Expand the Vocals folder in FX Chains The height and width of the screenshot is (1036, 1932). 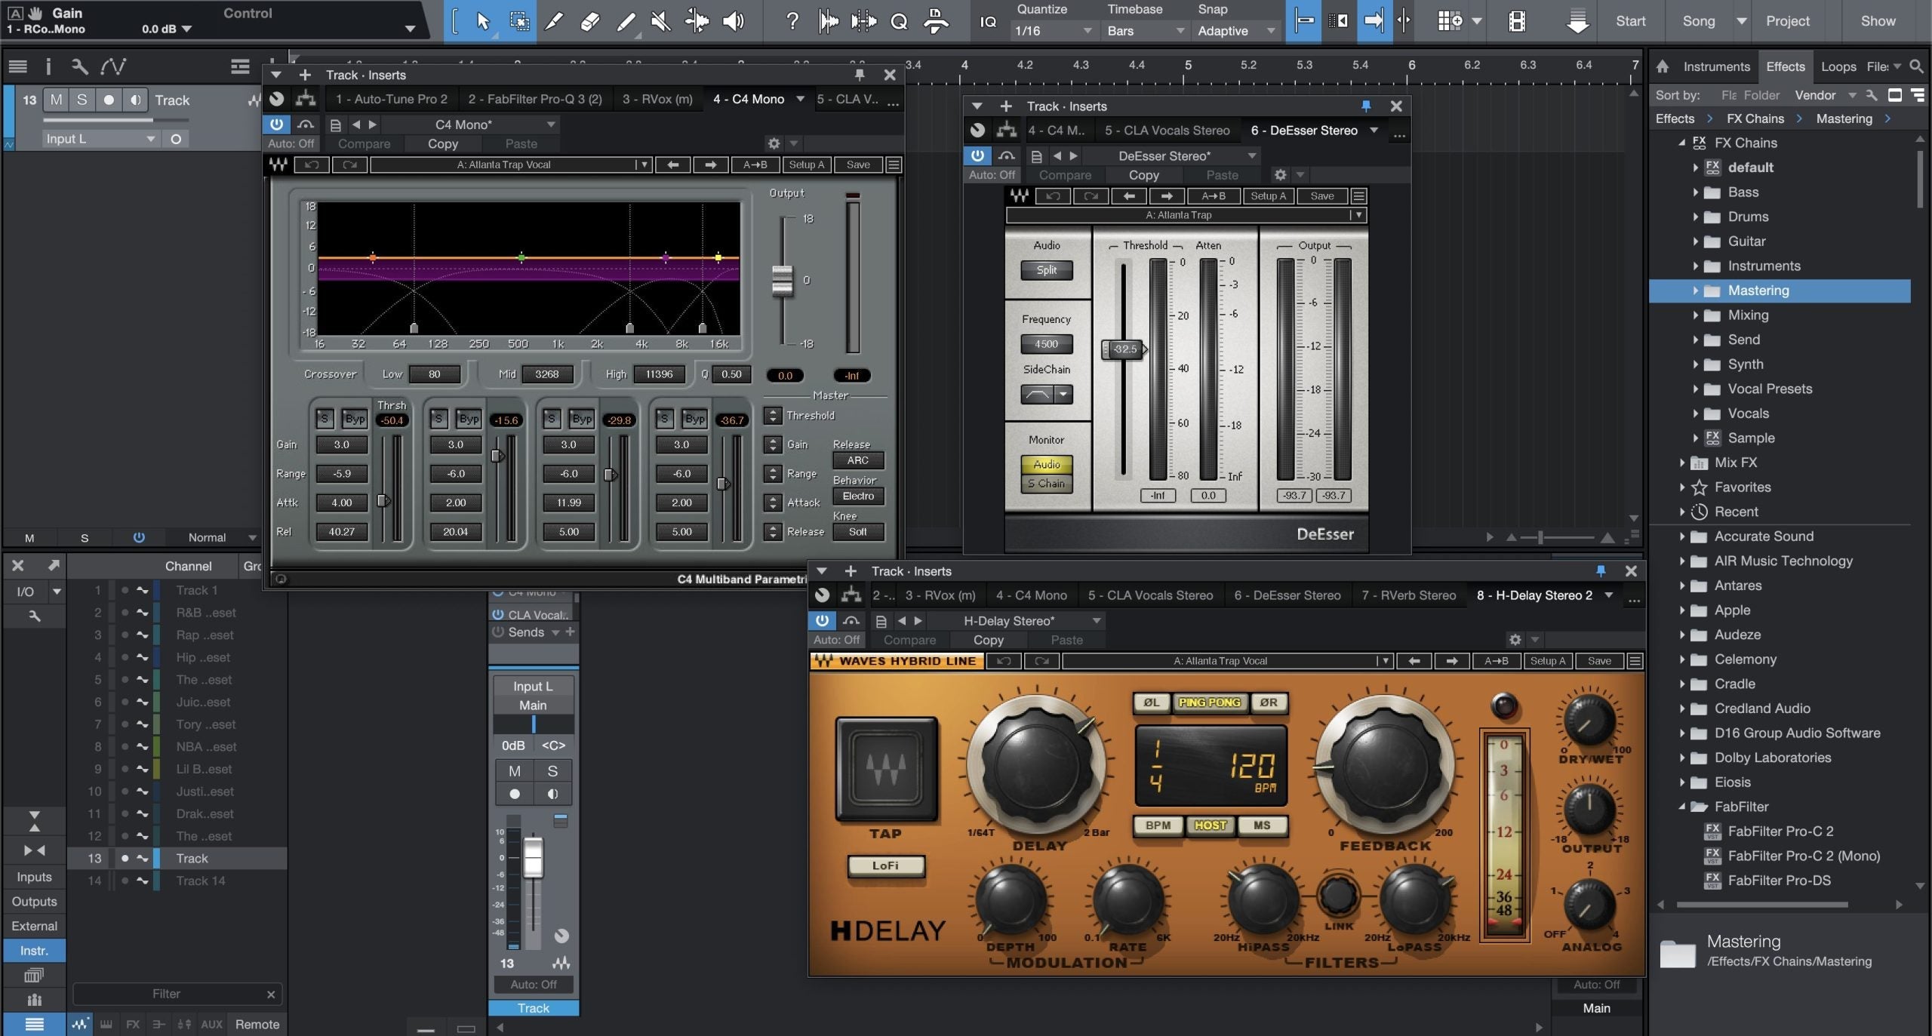1694,413
